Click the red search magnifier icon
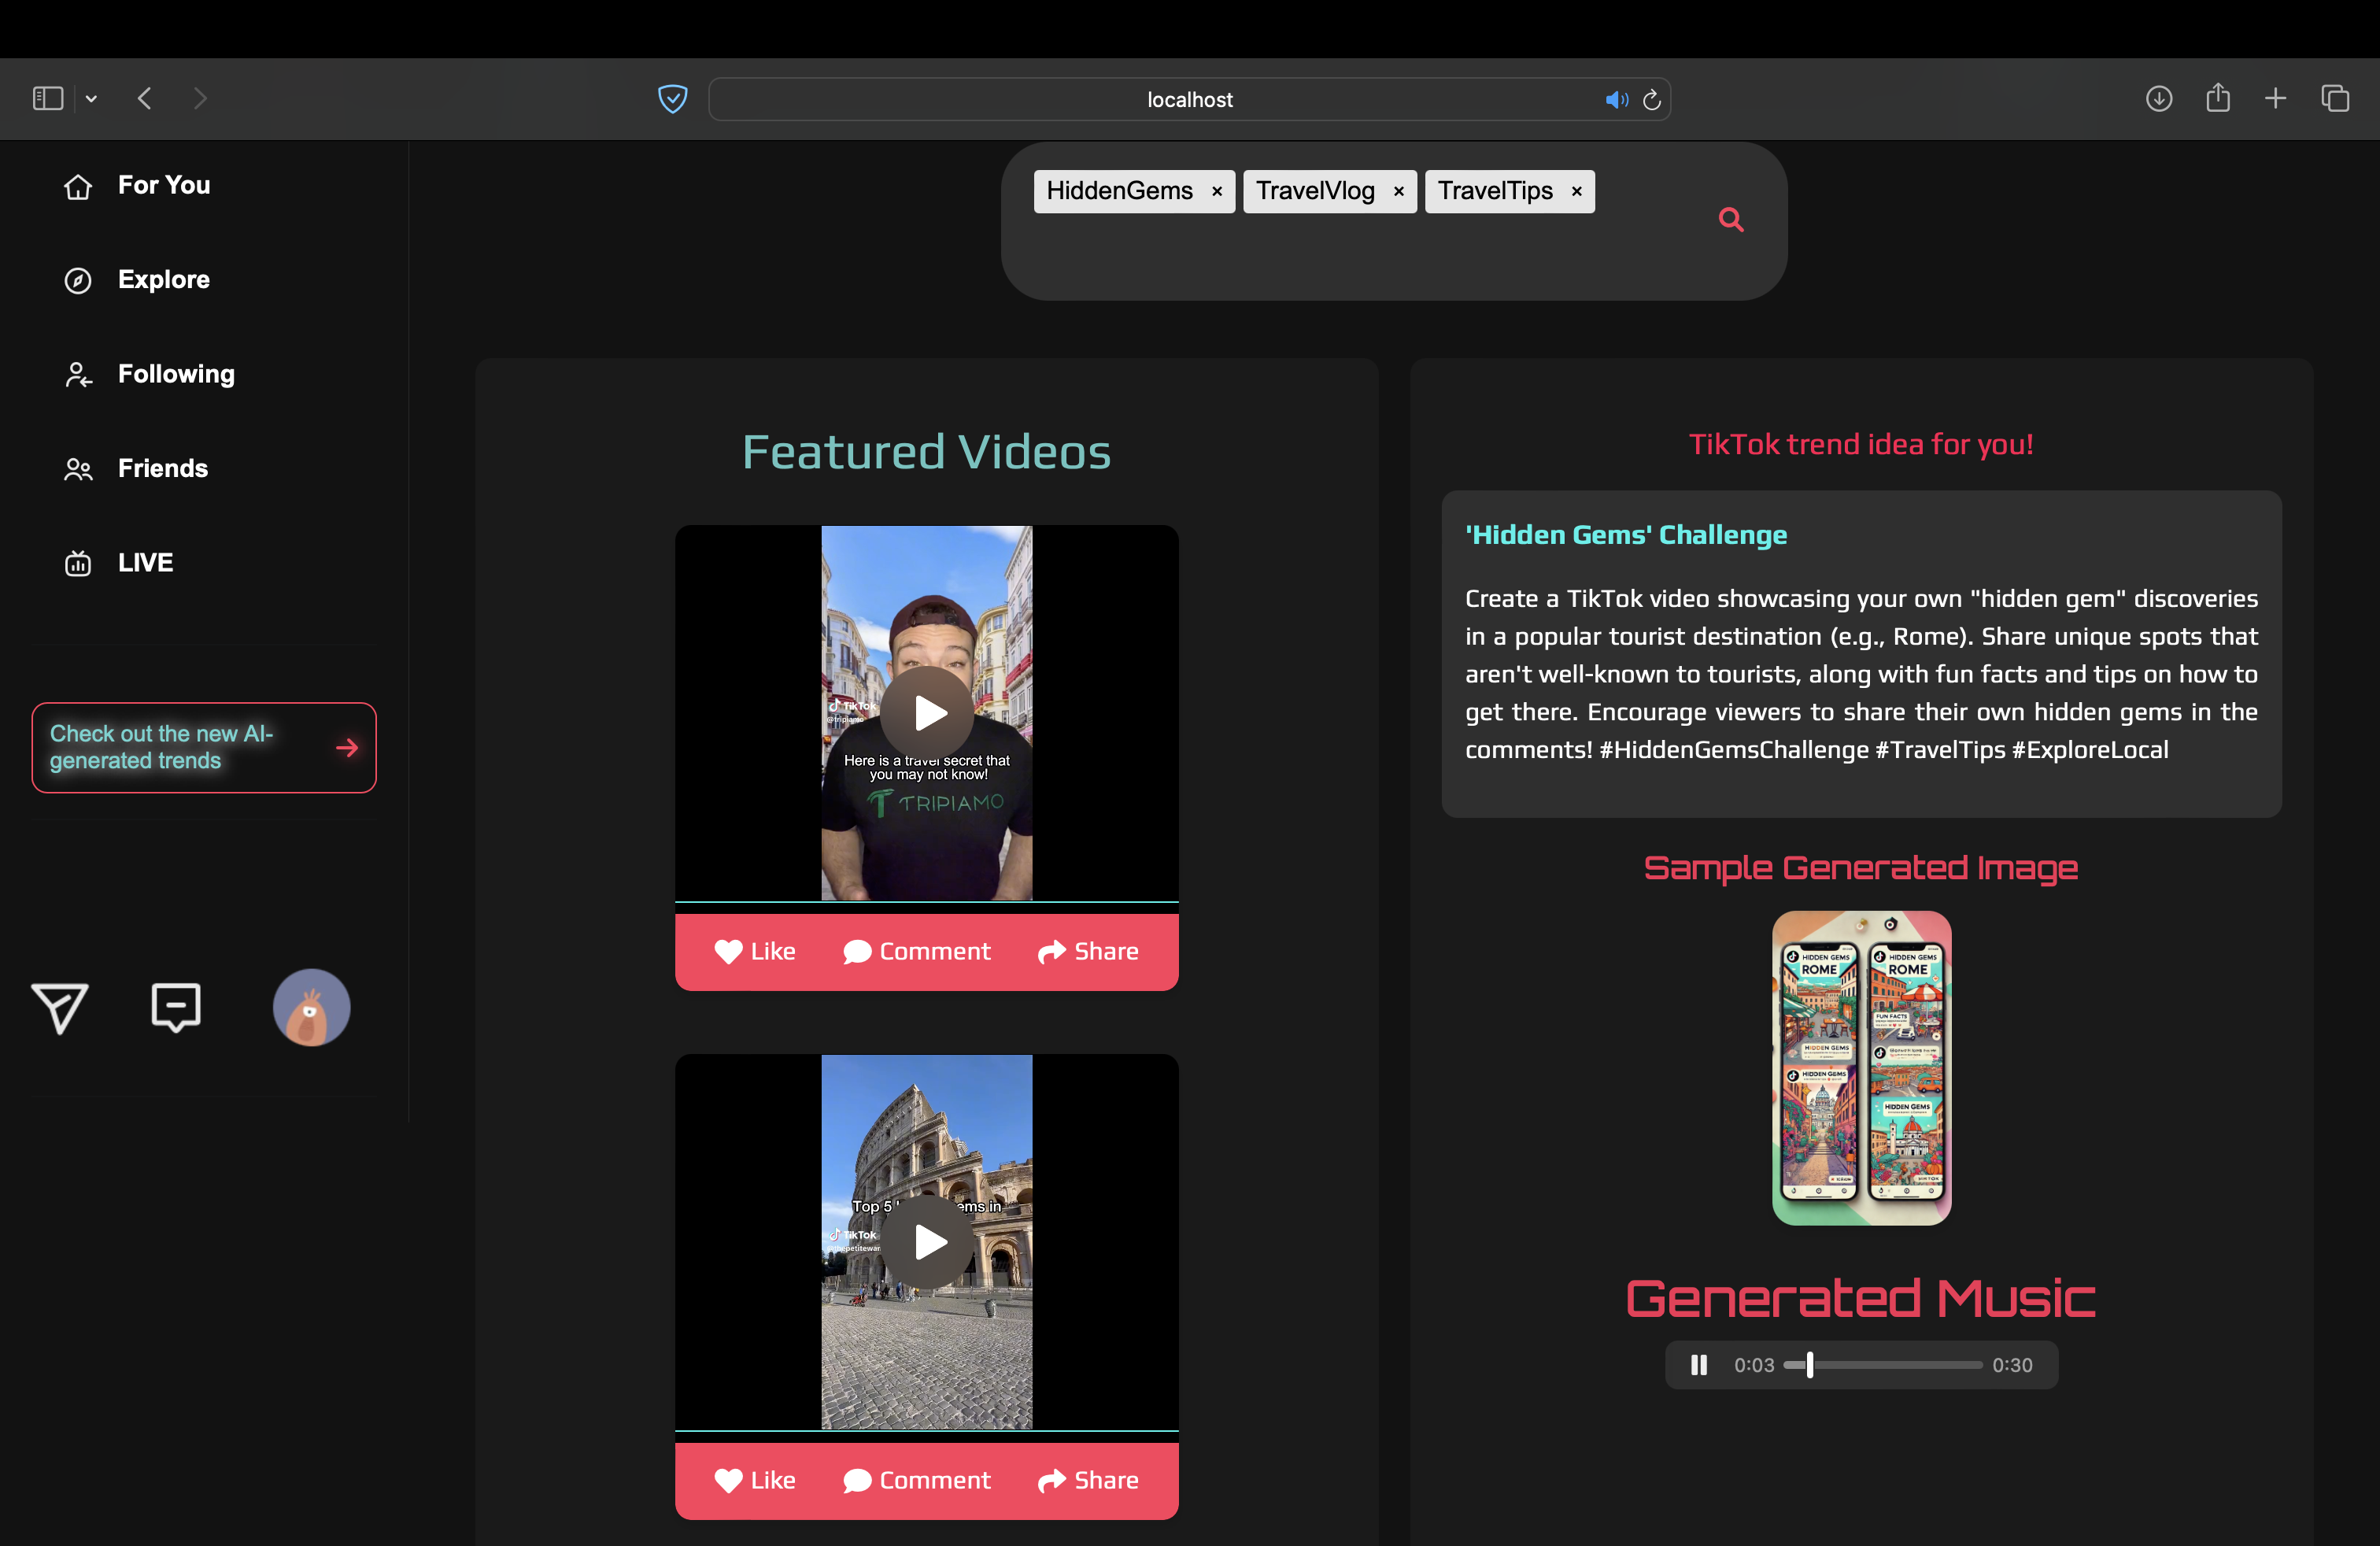Viewport: 2380px width, 1546px height. pos(1731,220)
